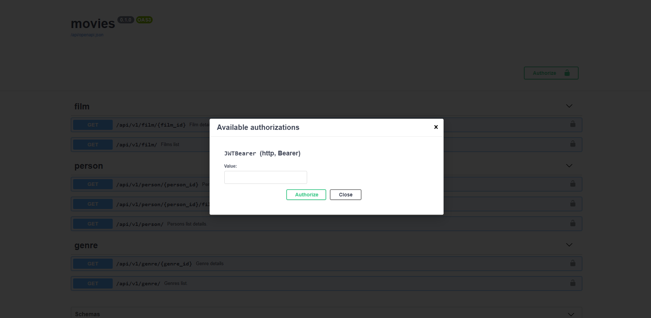
Task: Click the /api/v1/genre/{genre_id} path text
Action: (x=154, y=264)
